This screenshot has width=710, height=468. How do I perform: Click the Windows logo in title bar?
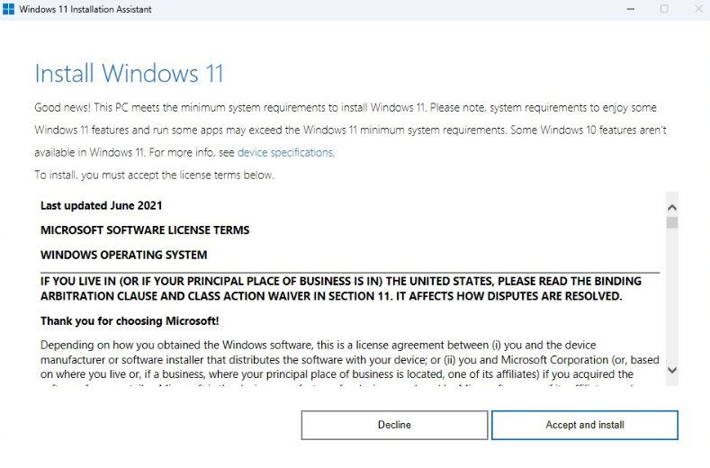click(x=8, y=9)
